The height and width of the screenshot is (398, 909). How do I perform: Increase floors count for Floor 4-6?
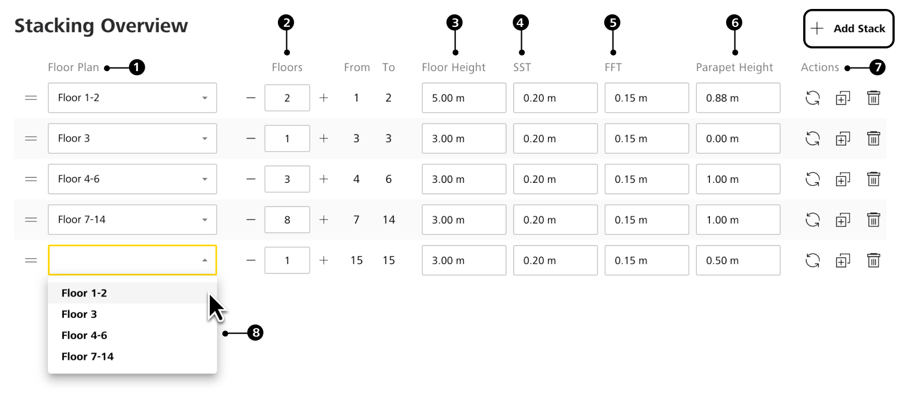pyautogui.click(x=323, y=179)
